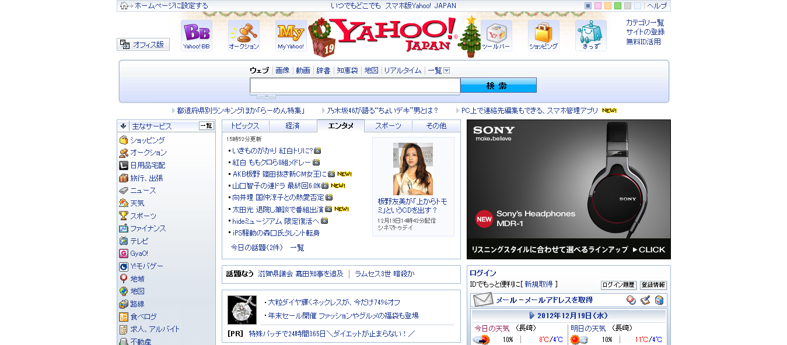
Task: Open the My Yahoo! icon
Action: (291, 36)
